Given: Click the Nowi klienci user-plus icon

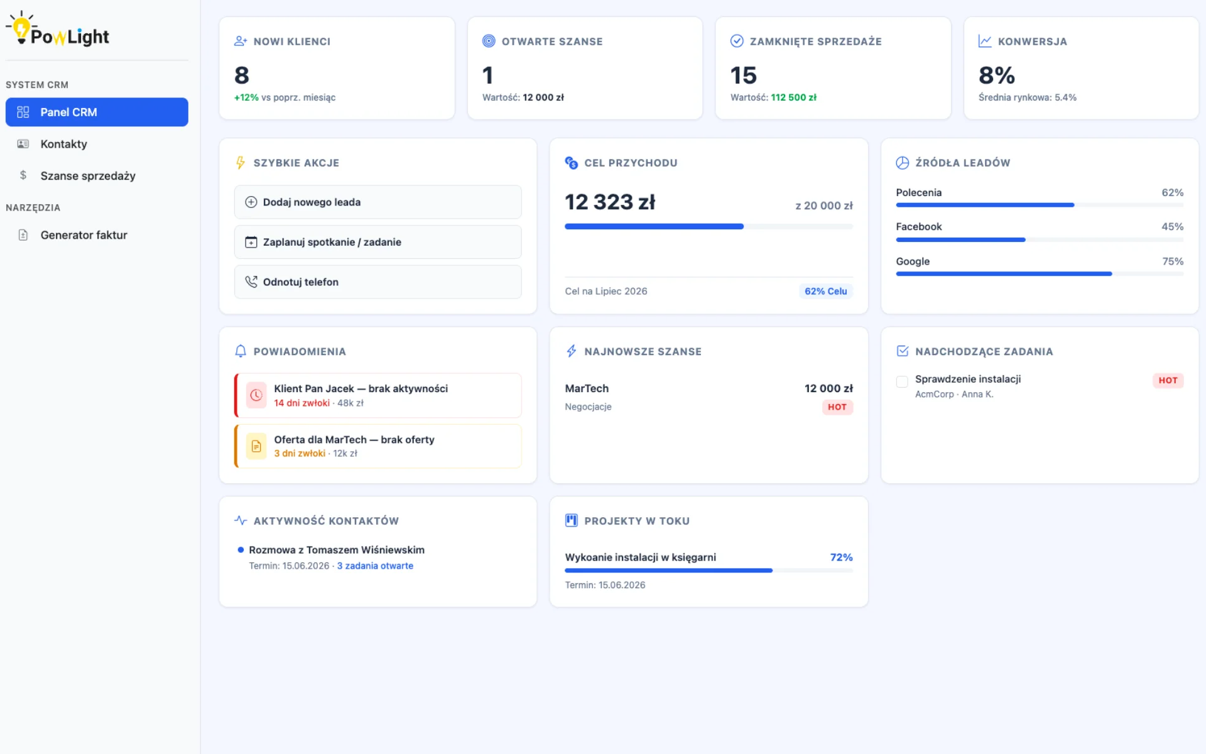Looking at the screenshot, I should coord(241,41).
